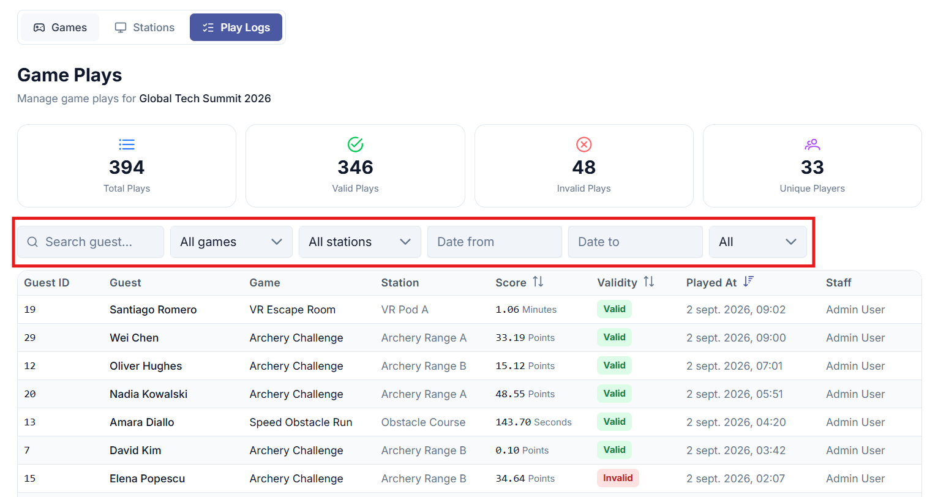The height and width of the screenshot is (497, 938).
Task: Click guest name Elena Popescu
Action: [147, 479]
